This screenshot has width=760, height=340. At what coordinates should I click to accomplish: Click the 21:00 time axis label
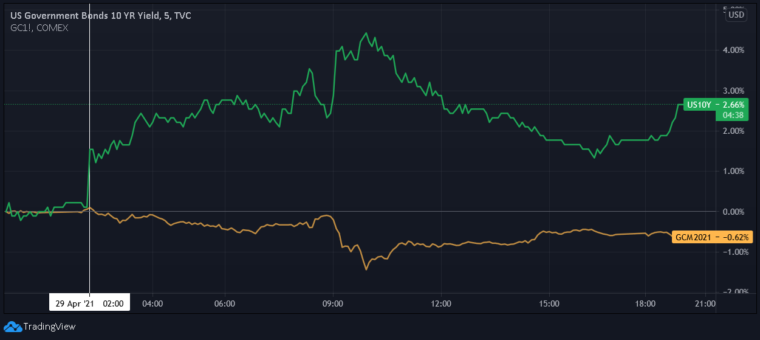[705, 303]
